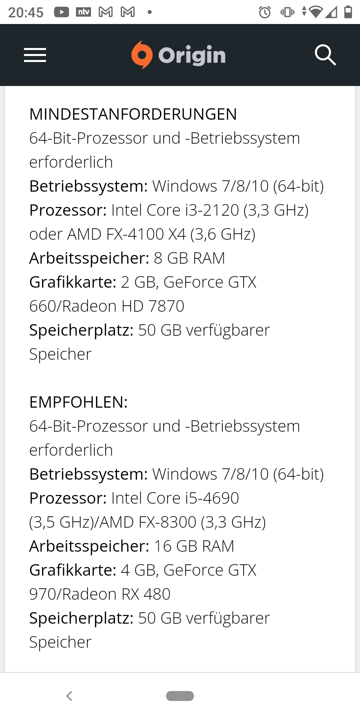
Task: Open the hamburger navigation menu
Action: [x=35, y=55]
